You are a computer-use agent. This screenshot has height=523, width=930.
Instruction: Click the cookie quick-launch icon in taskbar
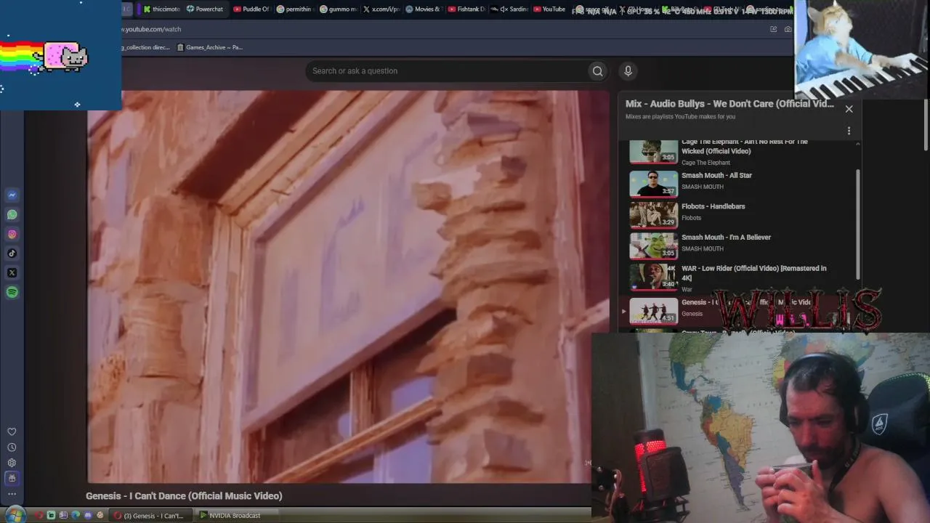click(100, 516)
